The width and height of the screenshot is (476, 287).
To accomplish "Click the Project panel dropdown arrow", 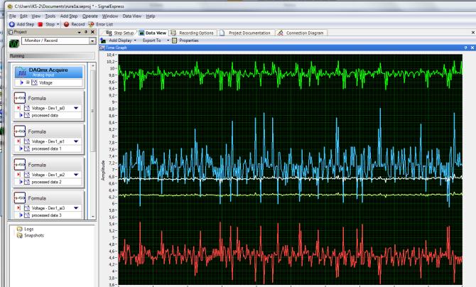I will [80, 32].
